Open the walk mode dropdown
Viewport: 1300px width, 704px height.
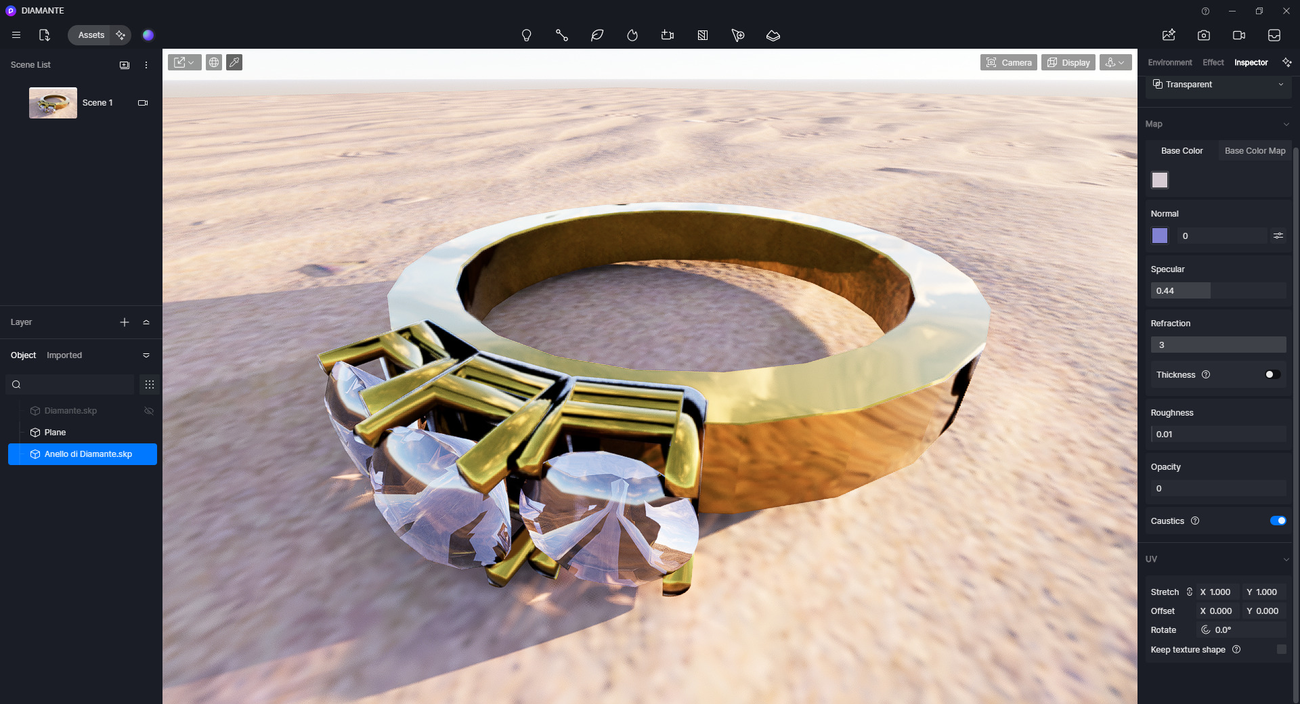1116,62
